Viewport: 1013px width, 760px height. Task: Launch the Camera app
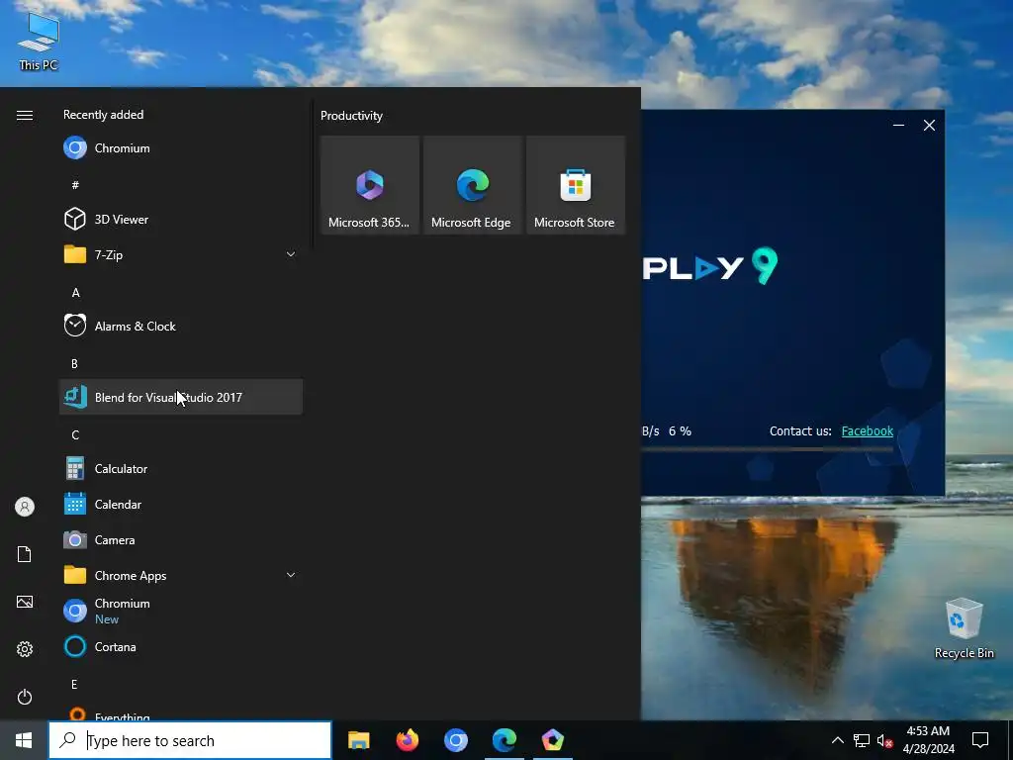pyautogui.click(x=181, y=539)
